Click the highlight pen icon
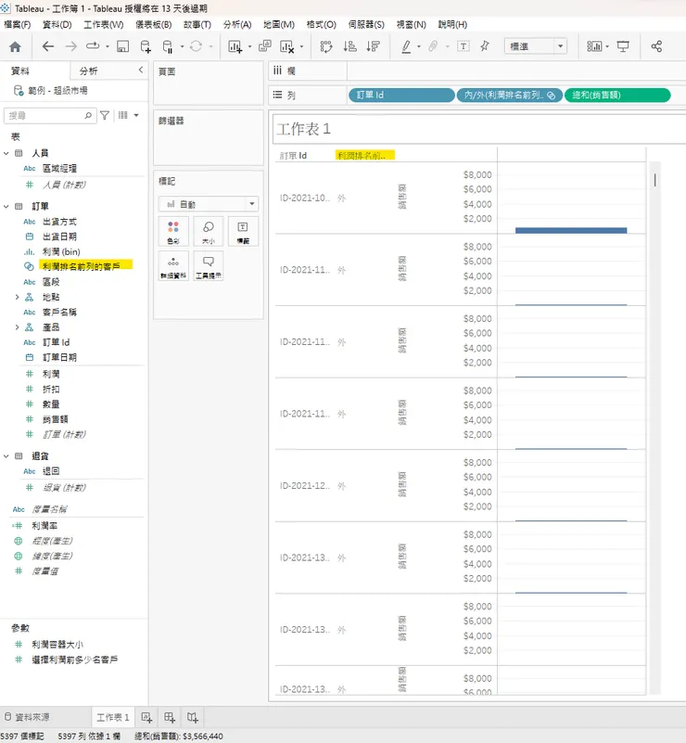This screenshot has width=686, height=743. [406, 46]
